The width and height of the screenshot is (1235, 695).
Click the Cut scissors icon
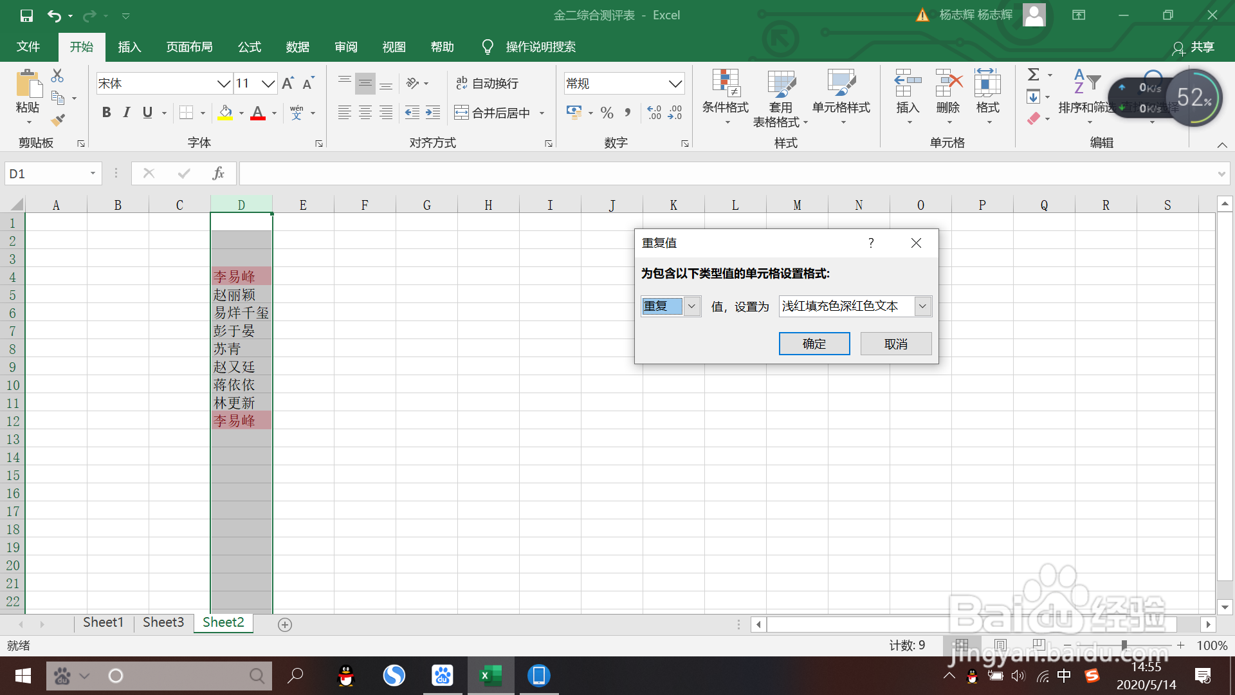click(57, 76)
